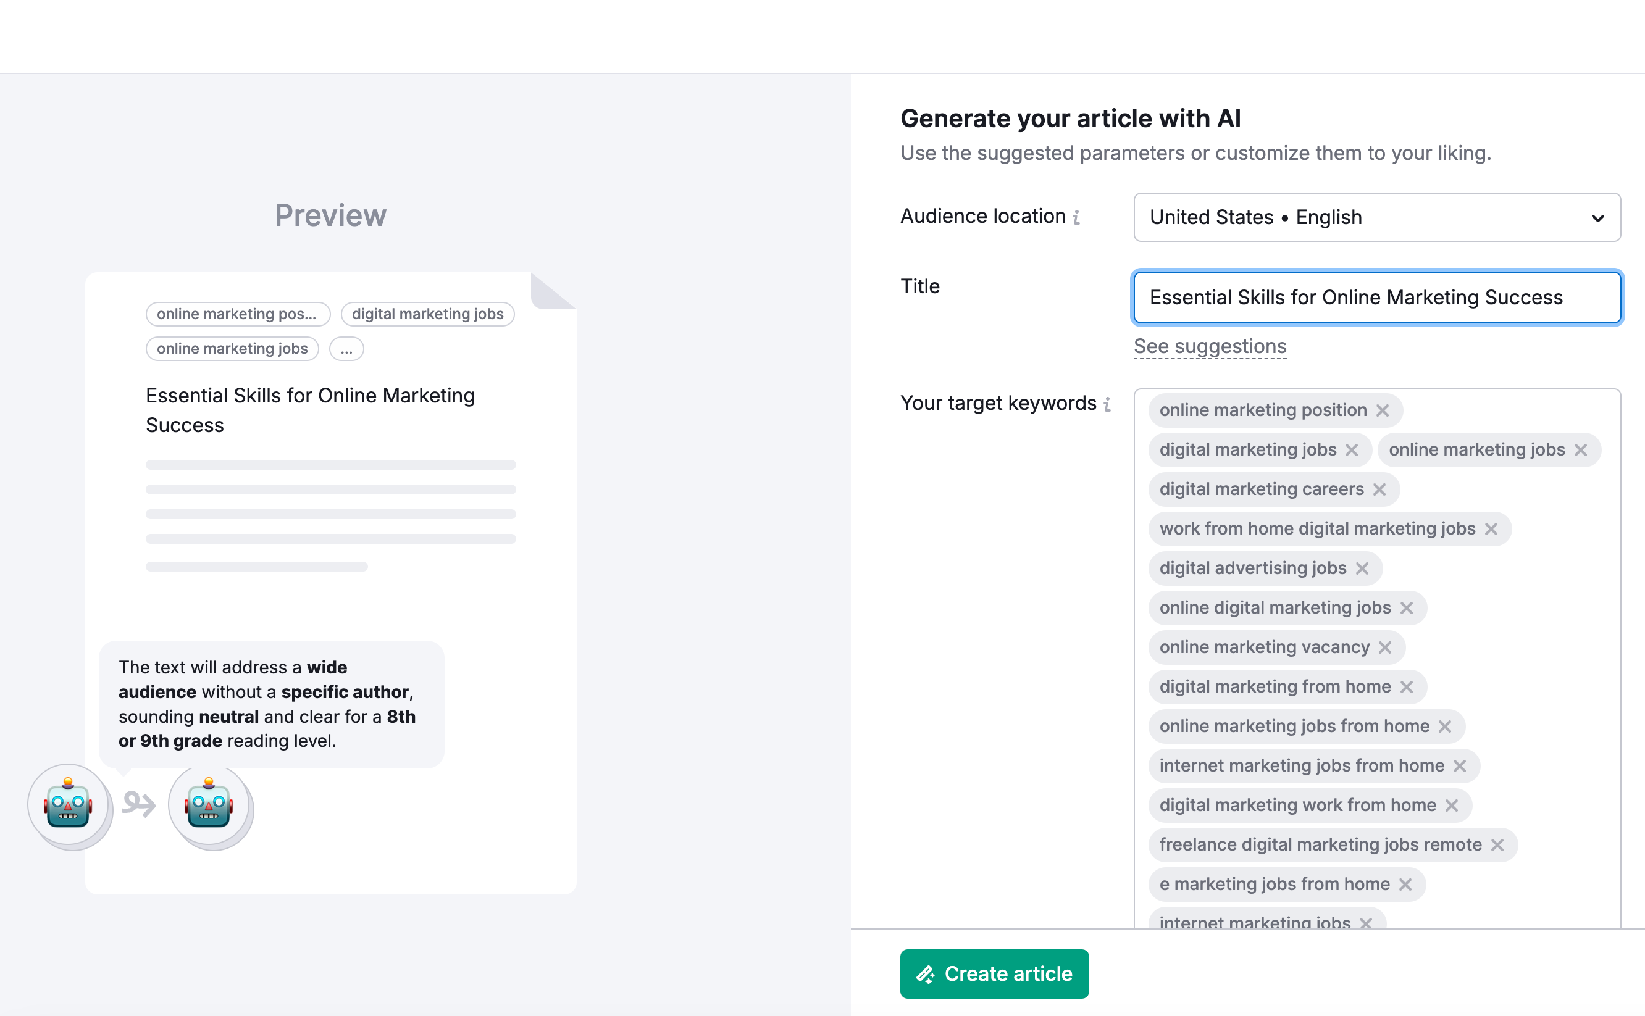This screenshot has height=1016, width=1645.
Task: Delete 'digital advertising jobs' keyword chip
Action: click(1362, 568)
